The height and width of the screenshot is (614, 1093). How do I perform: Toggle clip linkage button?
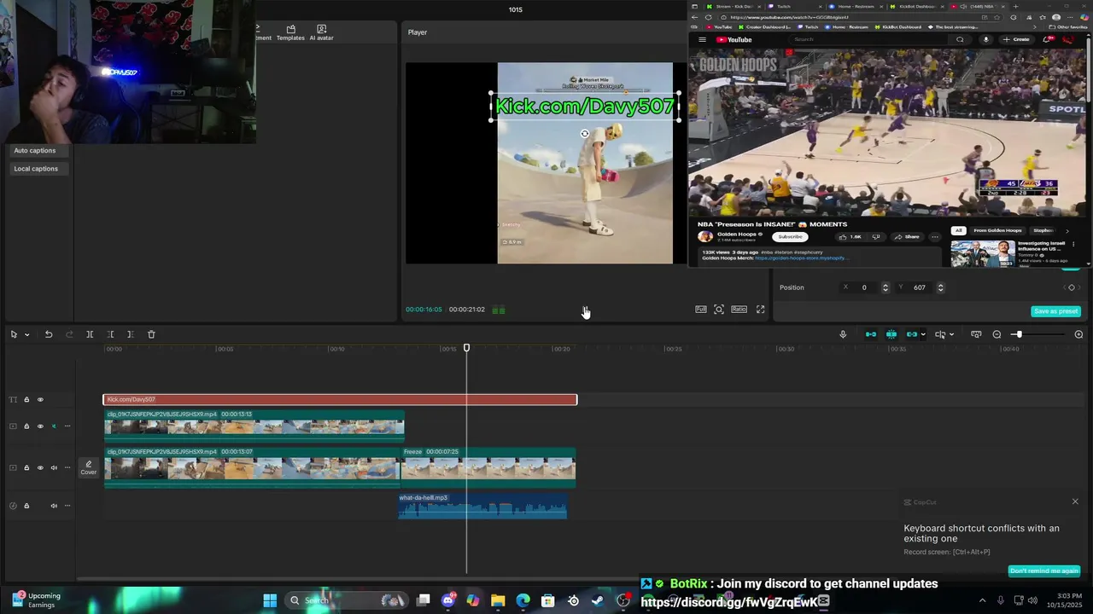tap(911, 334)
